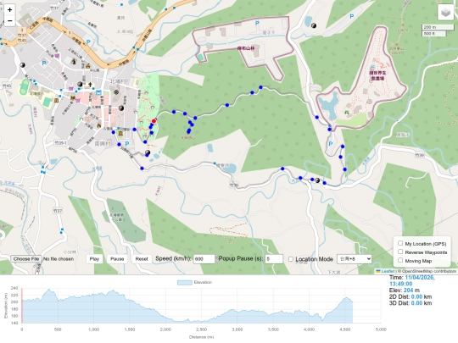This screenshot has height=343, width=458.
Task: Tick the Moving Map checkbox
Action: [x=400, y=260]
